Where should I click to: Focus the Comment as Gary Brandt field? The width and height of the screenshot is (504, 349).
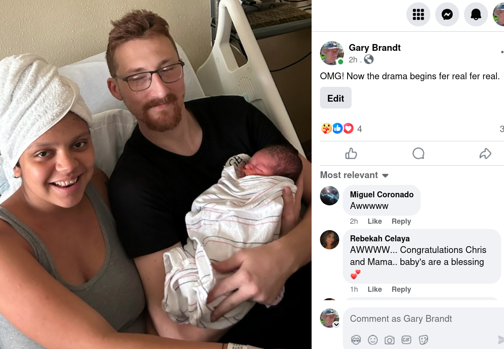(424, 319)
